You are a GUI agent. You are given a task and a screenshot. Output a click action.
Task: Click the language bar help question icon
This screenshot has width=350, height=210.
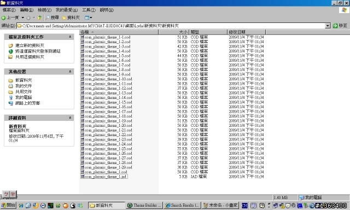tap(262, 206)
